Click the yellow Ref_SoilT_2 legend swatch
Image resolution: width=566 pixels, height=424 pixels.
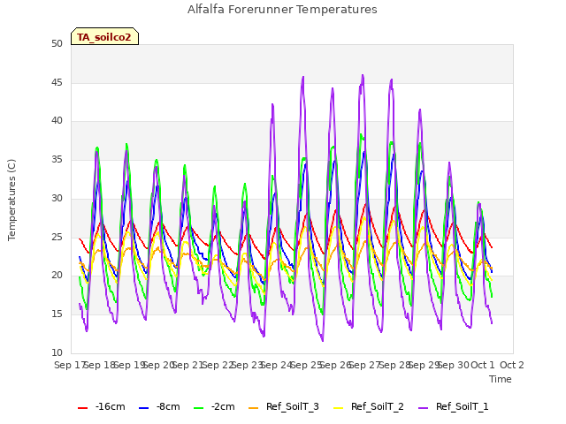click(338, 408)
